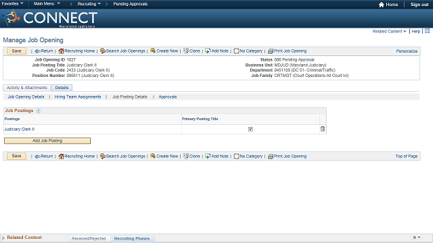
Task: Click the Recruiting Home icon in bottom toolbar
Action: 61,156
